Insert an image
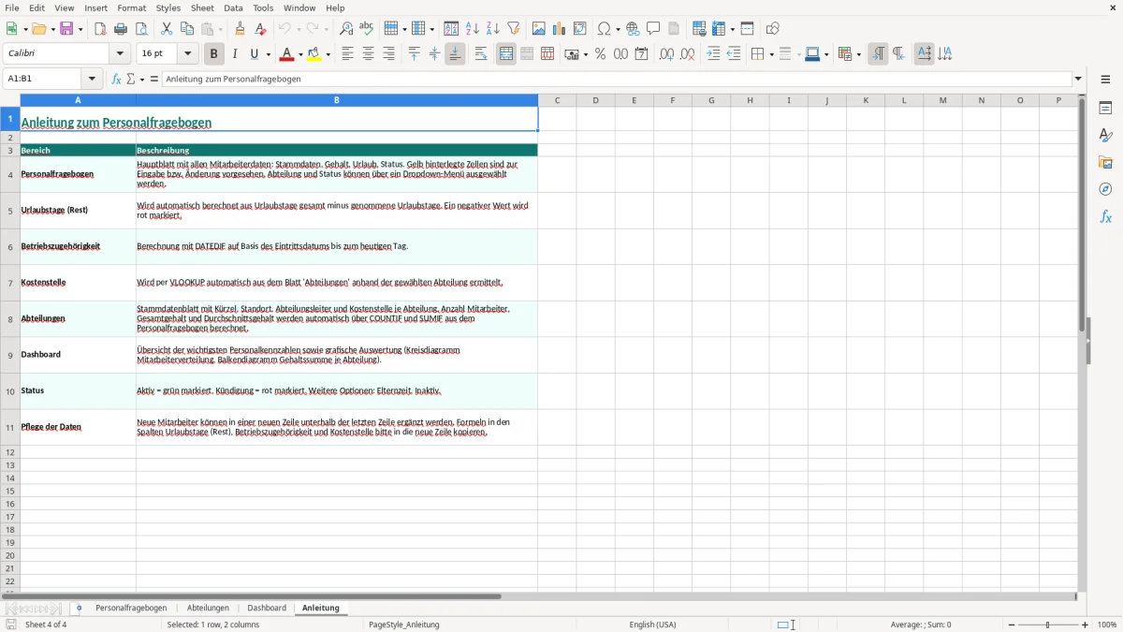The height and width of the screenshot is (632, 1123). click(x=539, y=29)
